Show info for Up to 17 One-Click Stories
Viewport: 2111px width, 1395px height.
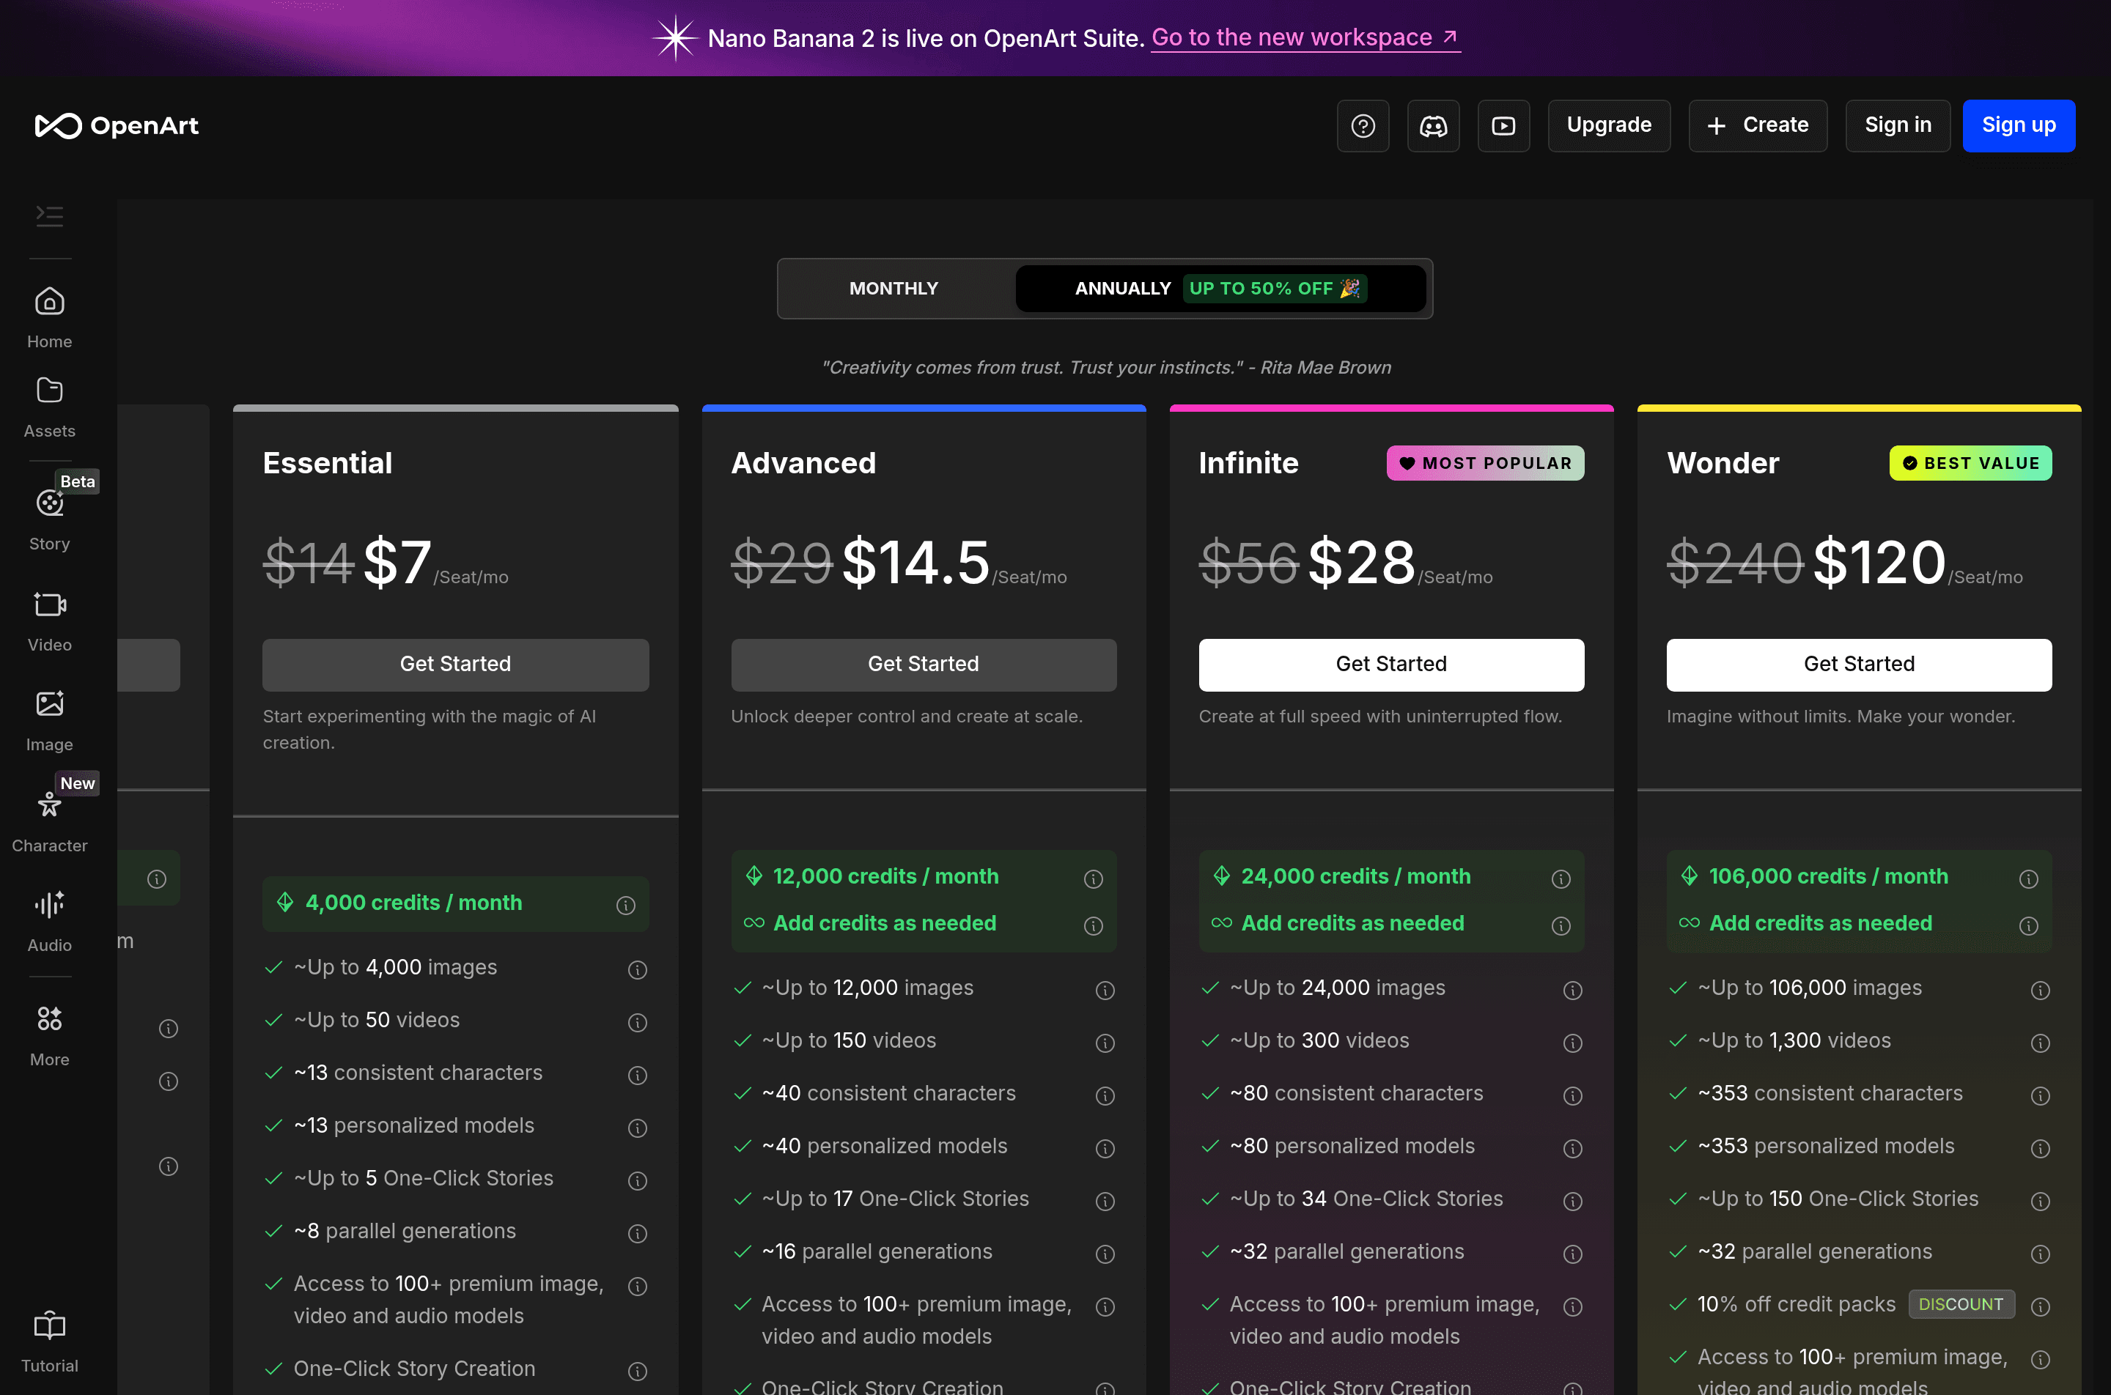coord(1105,1201)
